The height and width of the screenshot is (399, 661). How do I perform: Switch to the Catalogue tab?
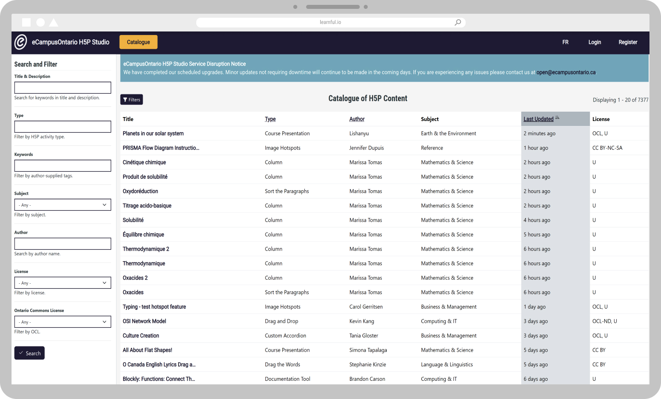138,42
